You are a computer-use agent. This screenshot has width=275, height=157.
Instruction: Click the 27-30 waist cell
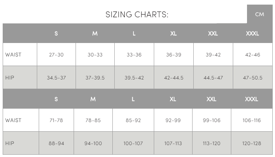tap(56, 55)
